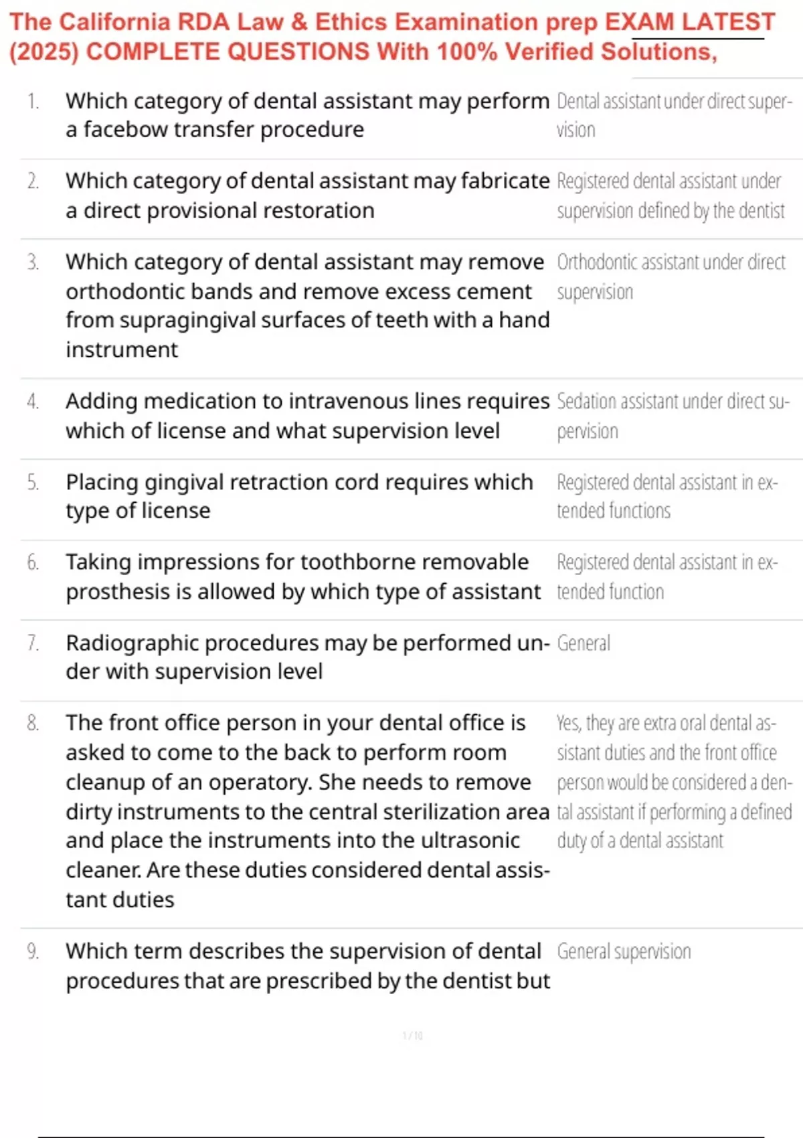Image resolution: width=803 pixels, height=1138 pixels.
Task: Select the answer "General" for question 7
Action: pos(584,643)
